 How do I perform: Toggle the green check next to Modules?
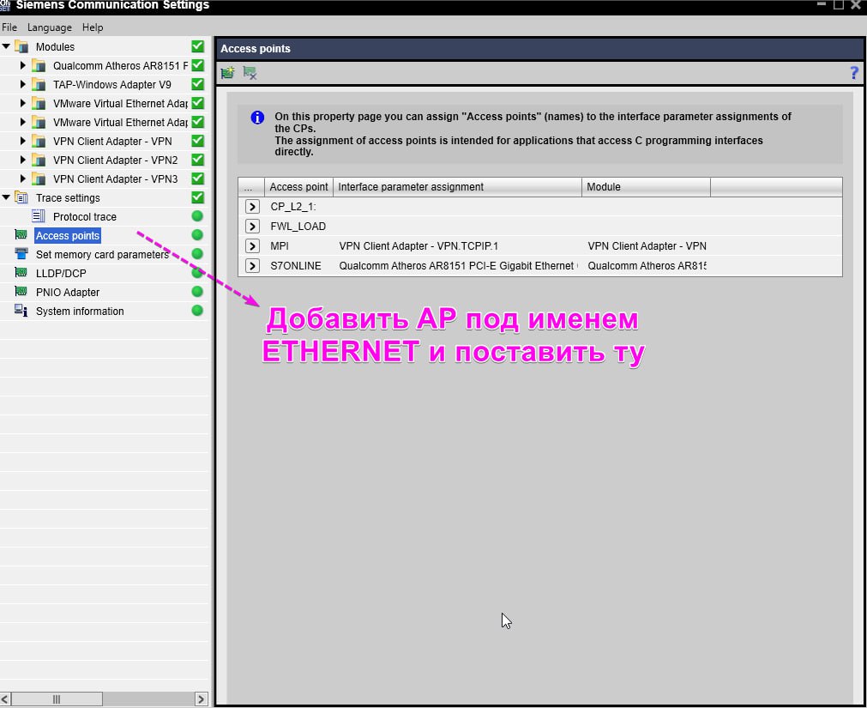(197, 46)
